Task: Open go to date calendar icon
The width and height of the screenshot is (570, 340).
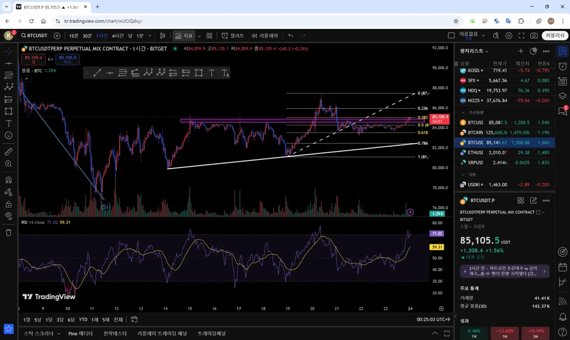Action: [x=134, y=320]
